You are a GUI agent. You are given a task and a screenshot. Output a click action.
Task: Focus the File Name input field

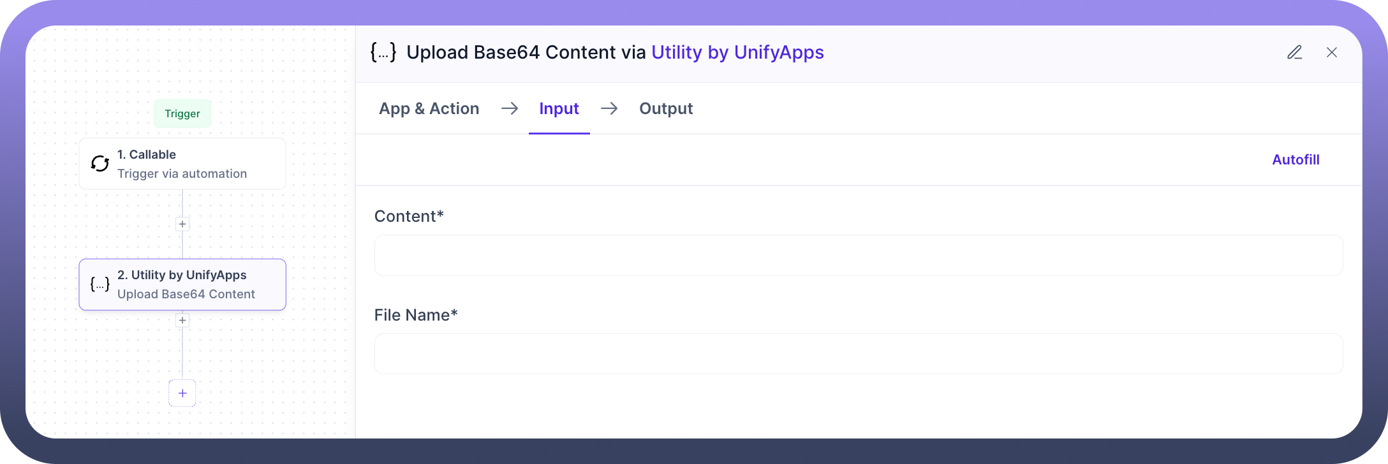[859, 354]
